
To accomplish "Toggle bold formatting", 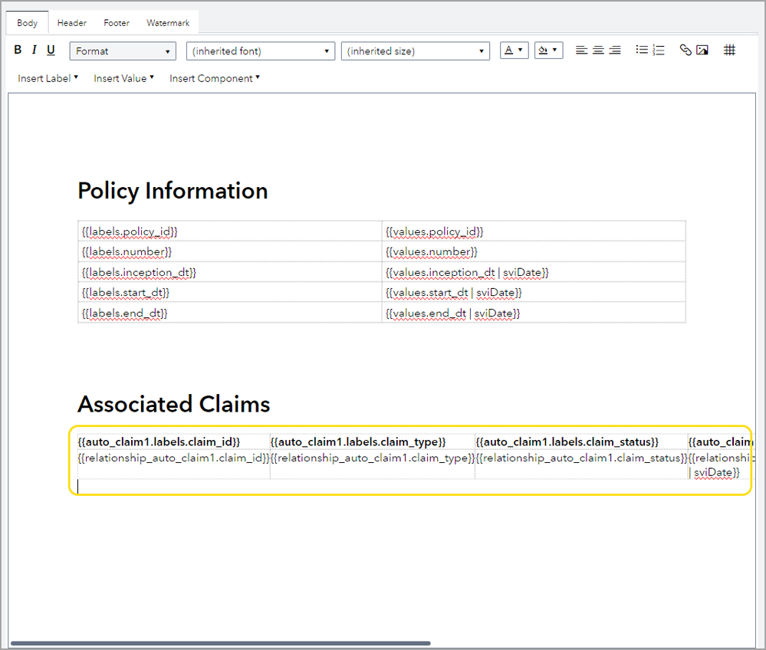I will click(18, 51).
